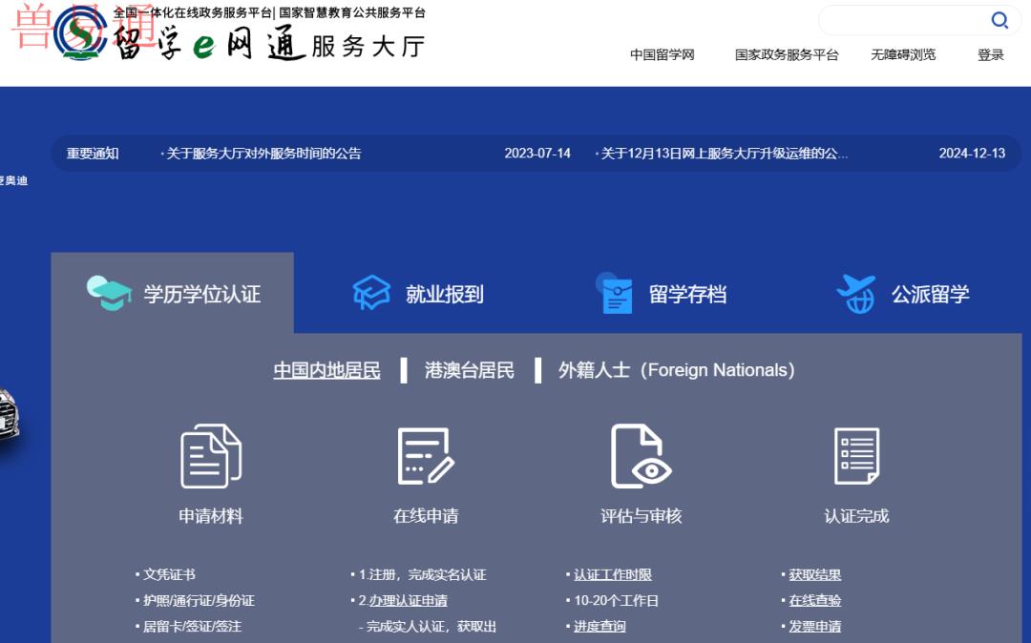Click the graduation cap icon for 学历学位认证
Screen dimensions: 1031x643
pyautogui.click(x=109, y=293)
